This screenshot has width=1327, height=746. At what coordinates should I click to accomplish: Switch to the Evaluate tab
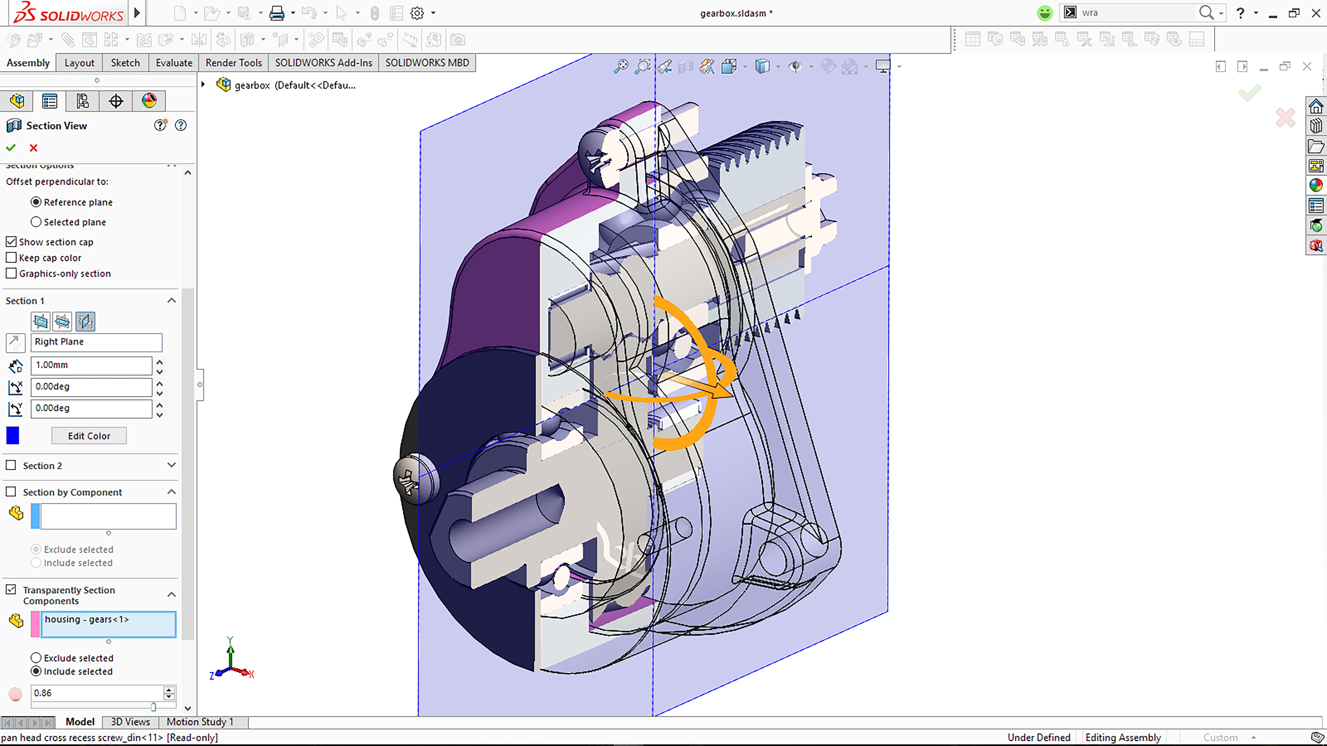tap(174, 63)
